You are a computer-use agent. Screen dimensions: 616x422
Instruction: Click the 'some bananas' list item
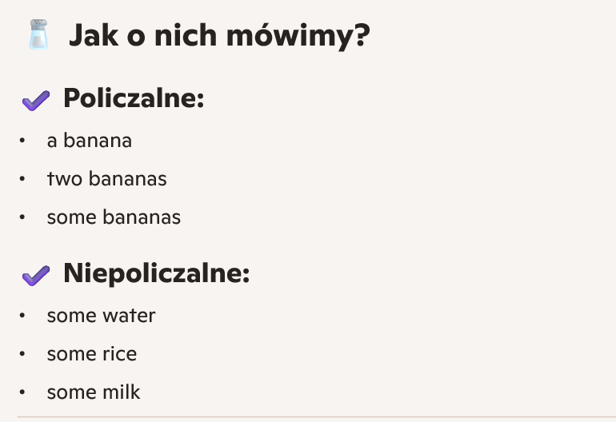114,217
